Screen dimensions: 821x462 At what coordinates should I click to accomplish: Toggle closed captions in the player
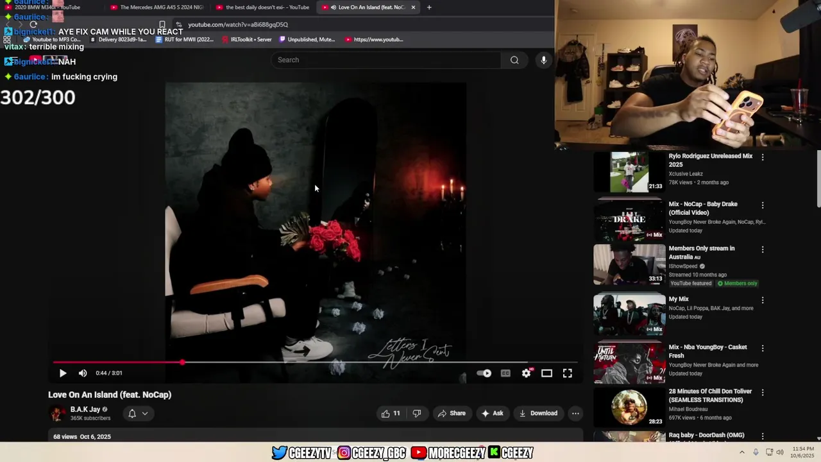pos(505,373)
